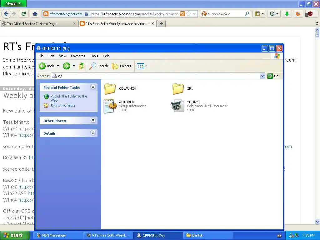Select the SP1INST Pale Moon HTML document

[199, 106]
